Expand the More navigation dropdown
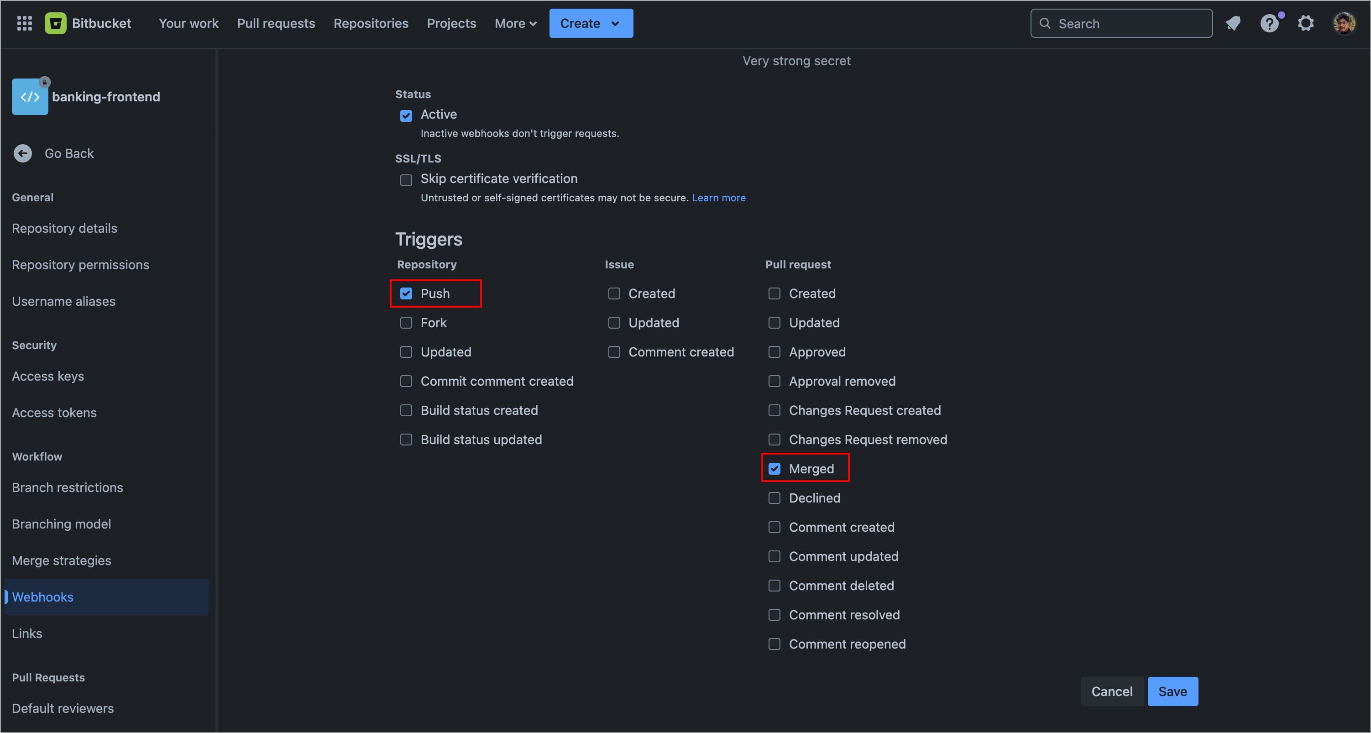The width and height of the screenshot is (1371, 733). (515, 23)
